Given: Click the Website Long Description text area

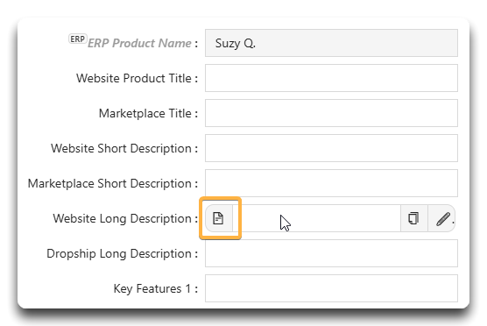Looking at the screenshot, I should click(x=316, y=218).
